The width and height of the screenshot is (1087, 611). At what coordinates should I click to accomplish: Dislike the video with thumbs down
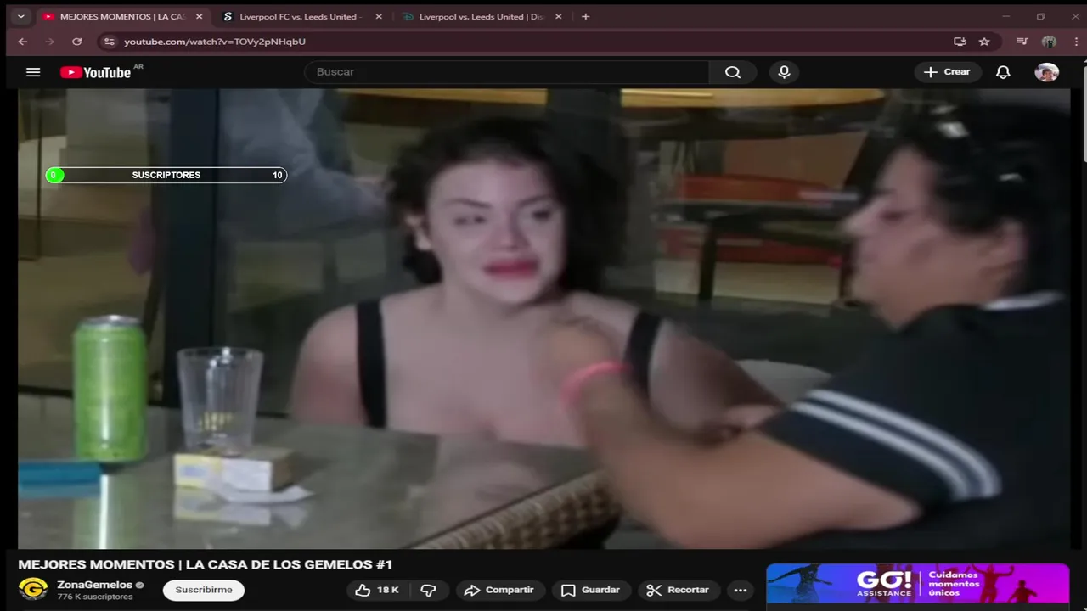429,590
